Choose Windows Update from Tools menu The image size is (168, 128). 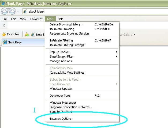coord(82,89)
